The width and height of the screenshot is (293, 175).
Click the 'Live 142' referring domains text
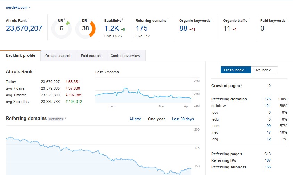(143, 36)
